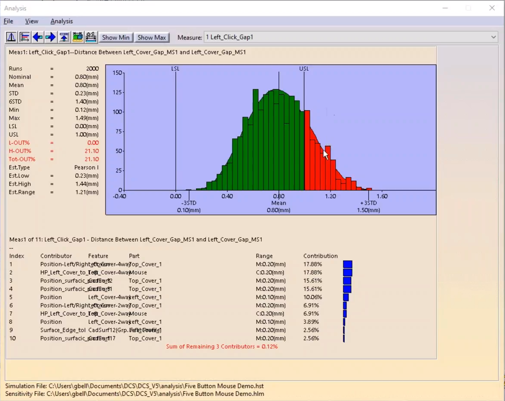
Task: Go to previous measure with left arrow
Action: (x=37, y=37)
